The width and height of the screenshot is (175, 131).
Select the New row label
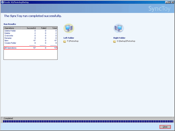6,40
